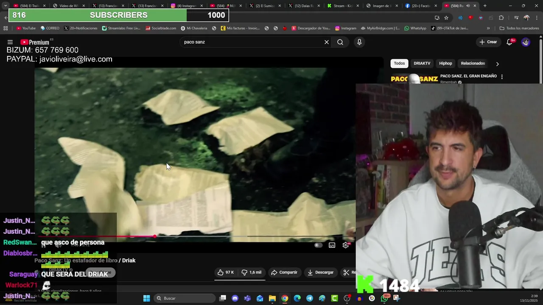
Task: Bookmark this page with star icon
Action: [446, 18]
